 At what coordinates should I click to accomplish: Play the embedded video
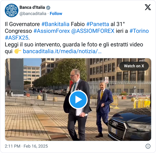pos(78,100)
